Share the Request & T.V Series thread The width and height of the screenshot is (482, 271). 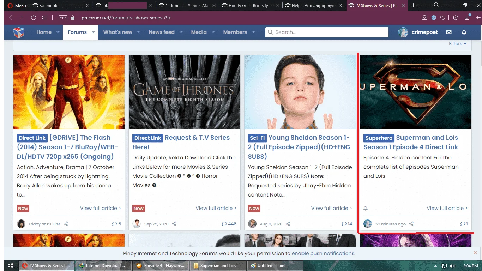tap(174, 224)
